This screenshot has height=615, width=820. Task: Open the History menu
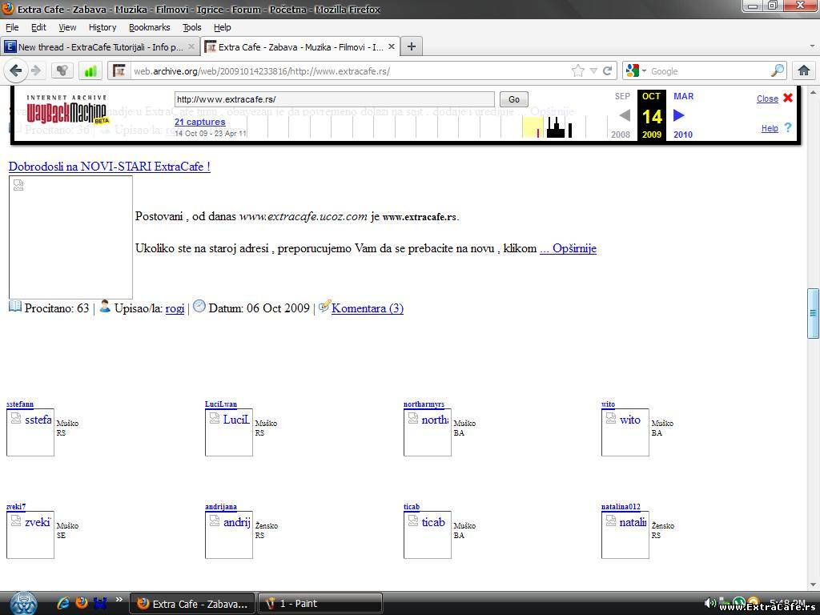tap(102, 27)
